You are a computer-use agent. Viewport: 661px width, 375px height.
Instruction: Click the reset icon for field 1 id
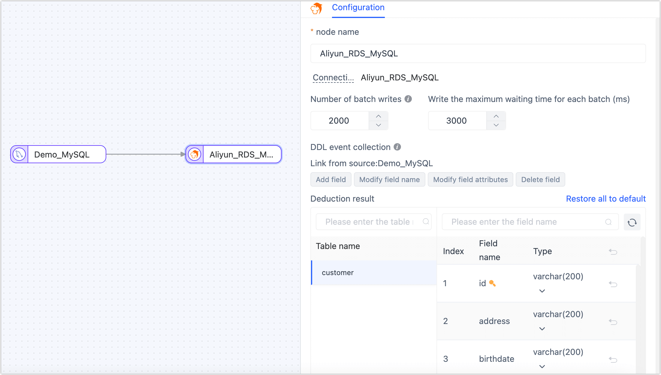coord(614,283)
